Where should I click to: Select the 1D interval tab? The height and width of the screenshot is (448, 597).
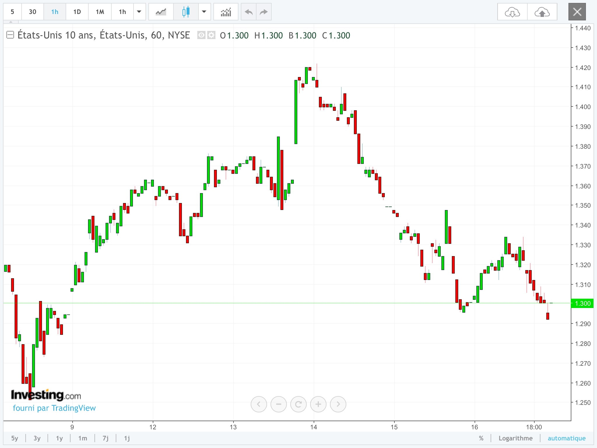[x=77, y=12]
